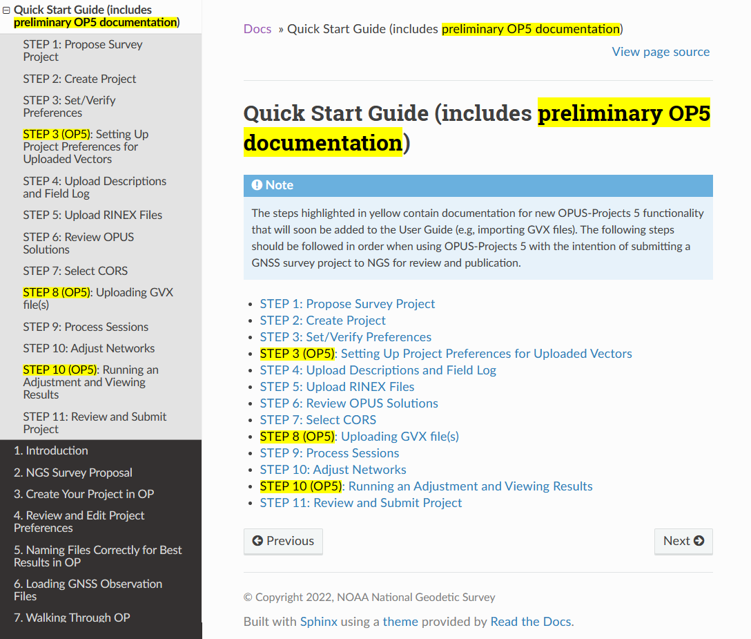Screen dimensions: 751x639
Task: Open STEP 4: Upload Descriptions and Field Log link
Action: tap(378, 370)
